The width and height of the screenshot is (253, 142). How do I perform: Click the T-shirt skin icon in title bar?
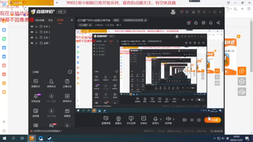[x=199, y=12]
